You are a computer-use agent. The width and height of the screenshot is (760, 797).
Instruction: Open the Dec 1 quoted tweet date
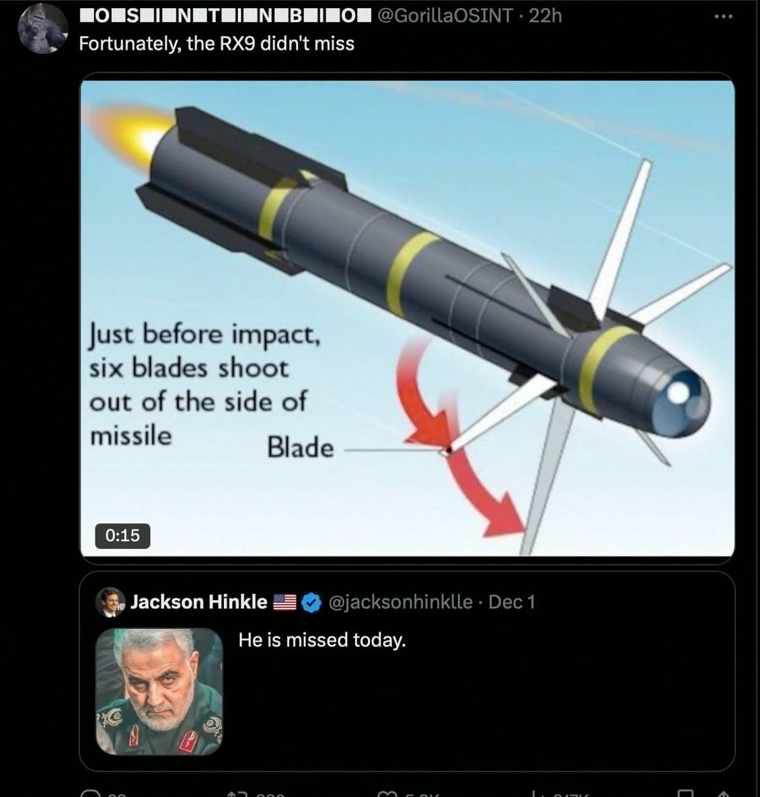pos(512,602)
